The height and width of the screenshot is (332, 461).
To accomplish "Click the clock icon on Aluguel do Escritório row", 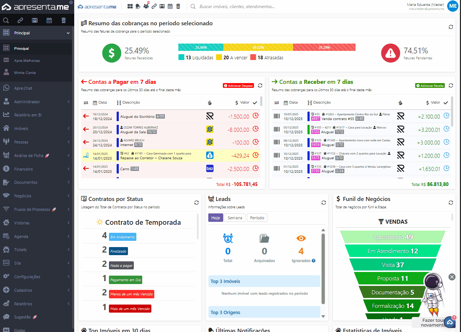I will [x=256, y=116].
